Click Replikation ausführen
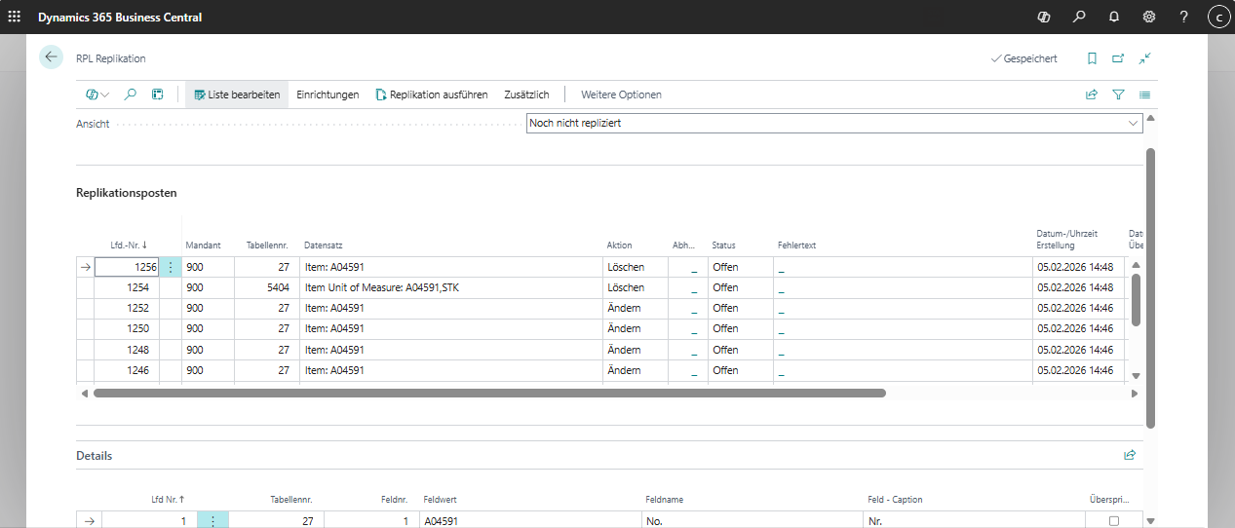Image resolution: width=1235 pixels, height=528 pixels. [x=431, y=94]
